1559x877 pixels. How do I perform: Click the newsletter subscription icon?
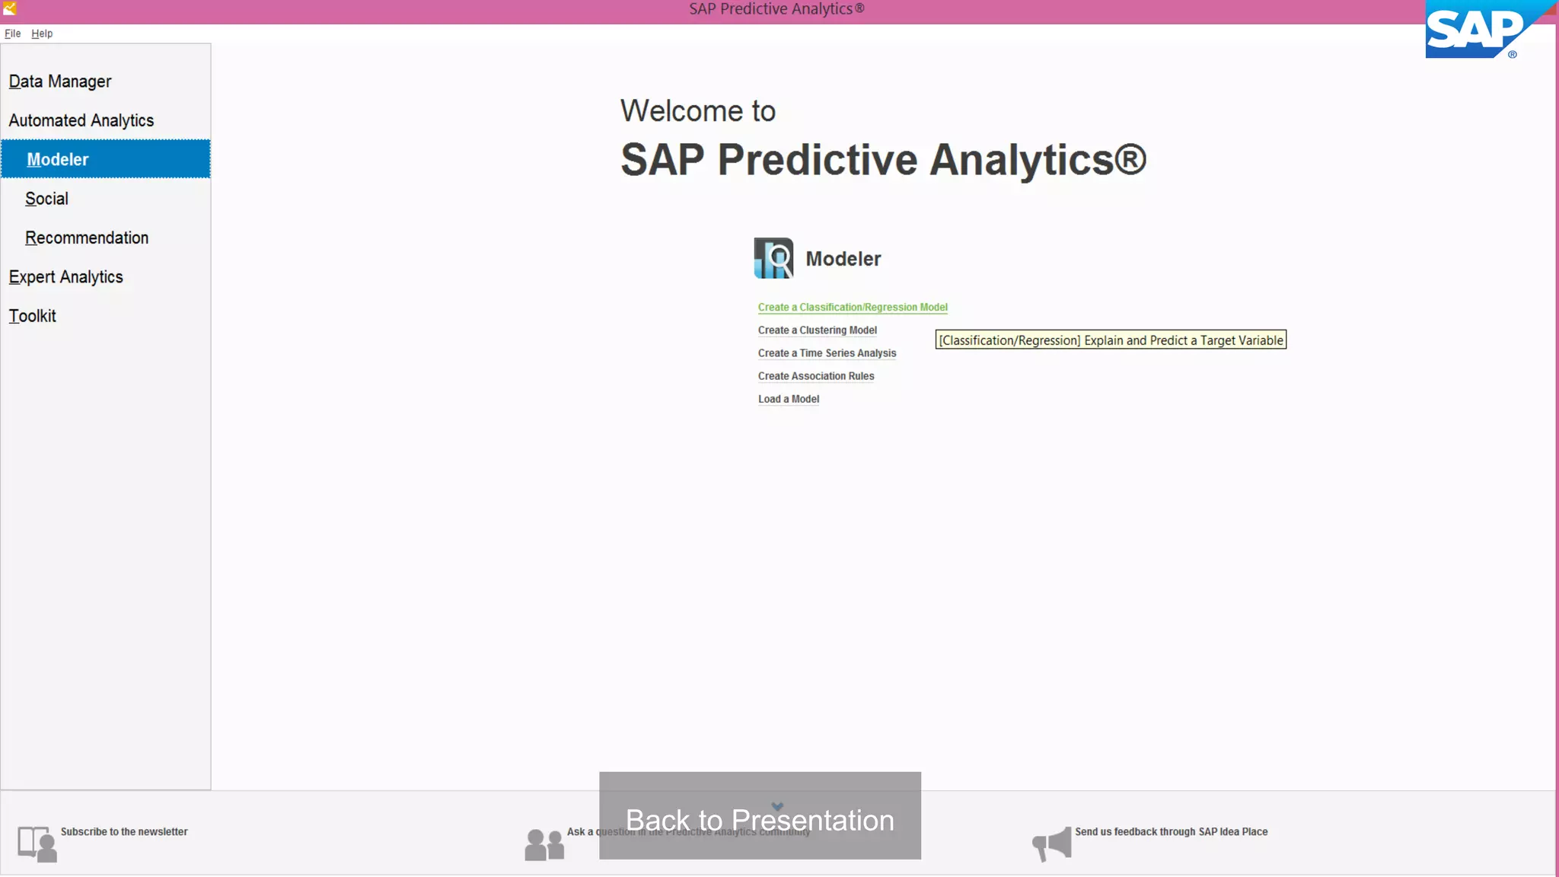click(37, 844)
